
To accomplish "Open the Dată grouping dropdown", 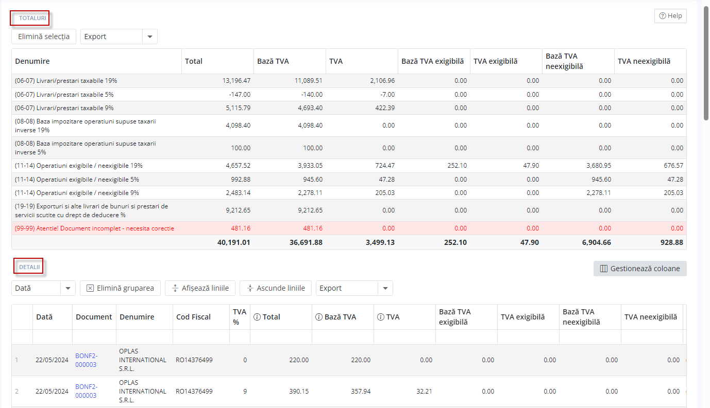I will [x=67, y=288].
